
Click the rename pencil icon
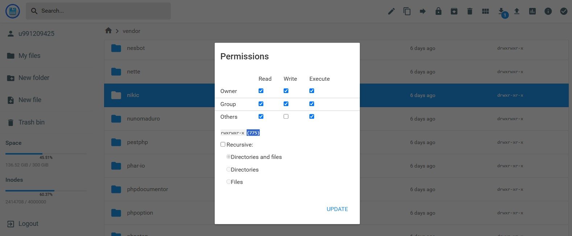(391, 11)
